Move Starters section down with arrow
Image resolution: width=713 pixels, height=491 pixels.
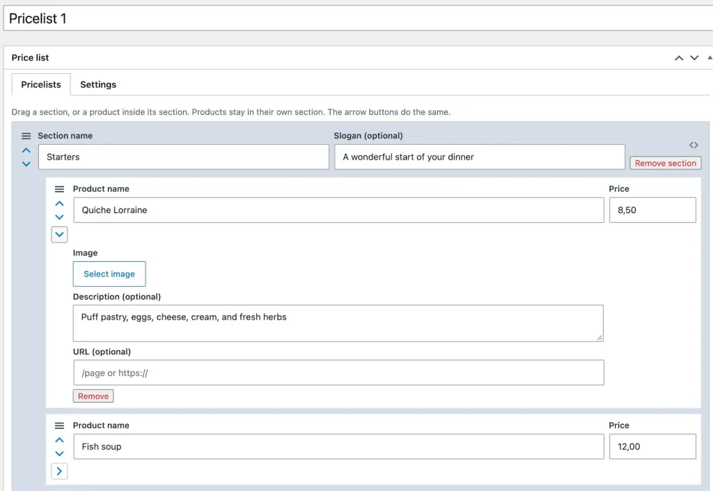[26, 164]
